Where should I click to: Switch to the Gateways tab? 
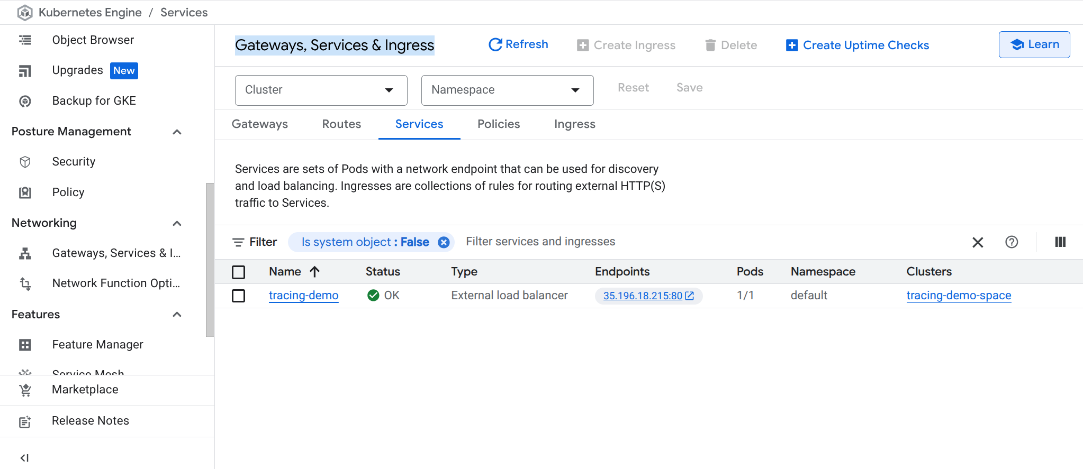(260, 124)
